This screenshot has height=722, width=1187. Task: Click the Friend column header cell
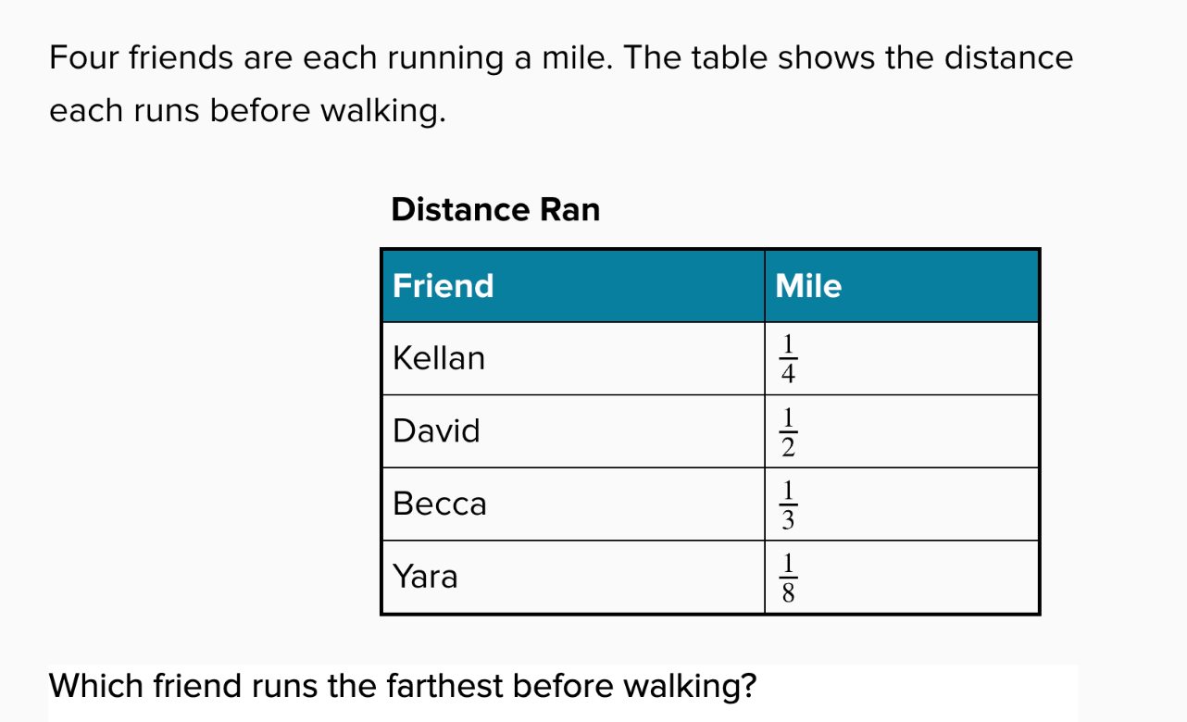[x=573, y=286]
